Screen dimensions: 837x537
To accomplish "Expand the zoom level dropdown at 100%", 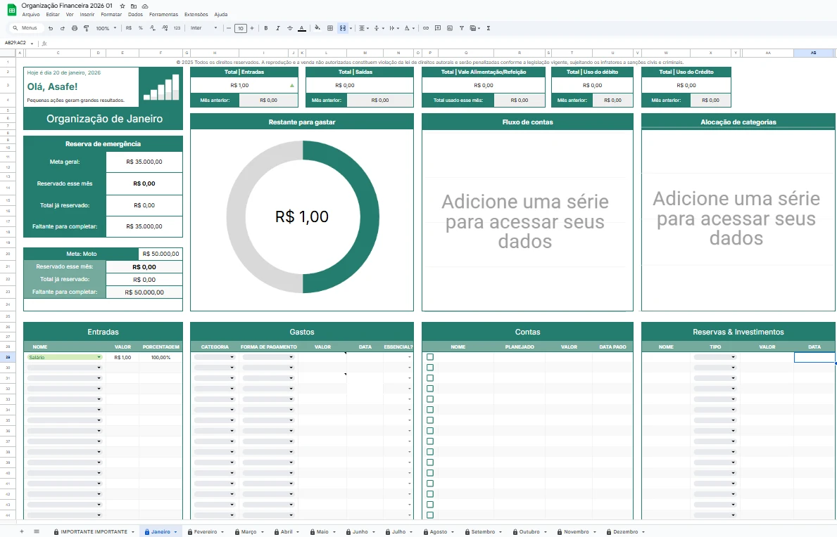I will (107, 28).
